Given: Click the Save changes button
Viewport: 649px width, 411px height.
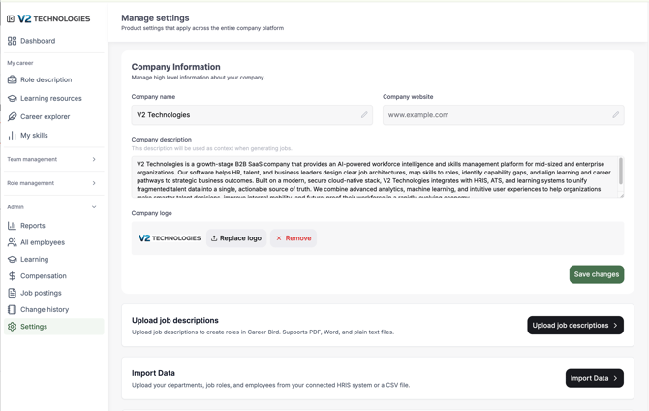Looking at the screenshot, I should [x=597, y=274].
